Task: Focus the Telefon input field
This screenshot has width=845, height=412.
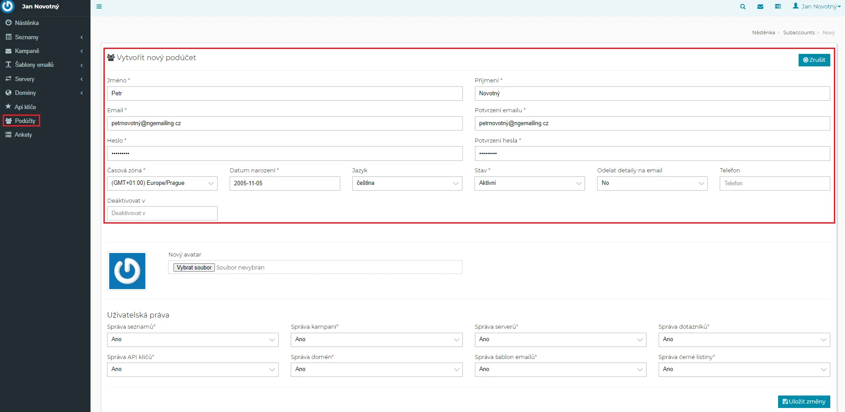Action: click(774, 184)
